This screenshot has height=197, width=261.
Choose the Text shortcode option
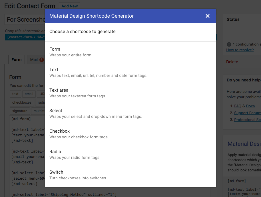click(130, 72)
